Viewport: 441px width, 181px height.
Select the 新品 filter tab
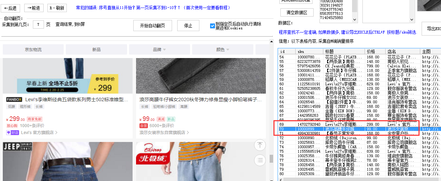[x=96, y=50]
